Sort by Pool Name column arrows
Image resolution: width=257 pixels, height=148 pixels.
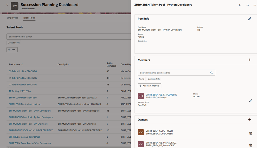pyautogui.click(x=22, y=64)
